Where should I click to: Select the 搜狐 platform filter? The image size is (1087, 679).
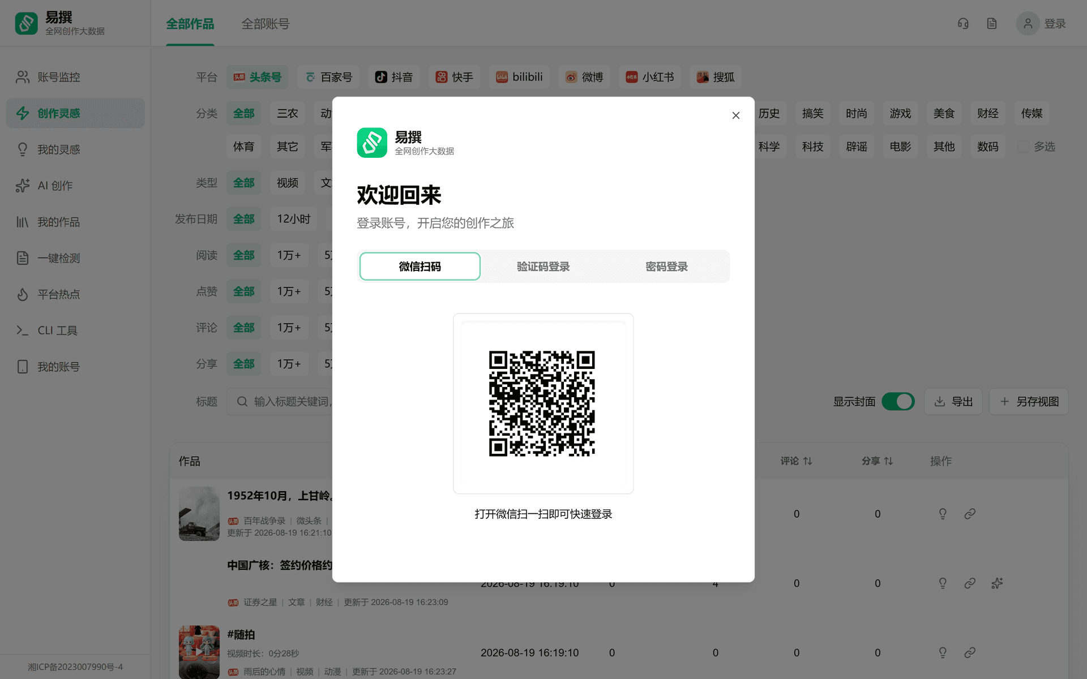(716, 77)
